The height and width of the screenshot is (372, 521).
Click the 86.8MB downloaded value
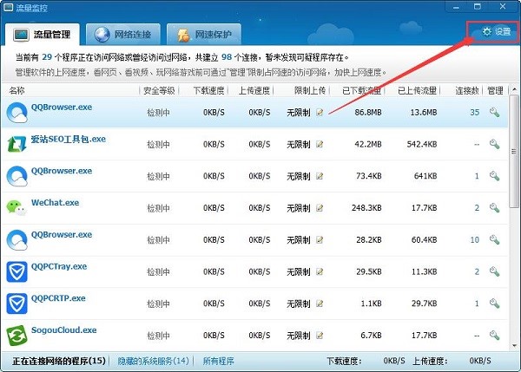pyautogui.click(x=368, y=113)
